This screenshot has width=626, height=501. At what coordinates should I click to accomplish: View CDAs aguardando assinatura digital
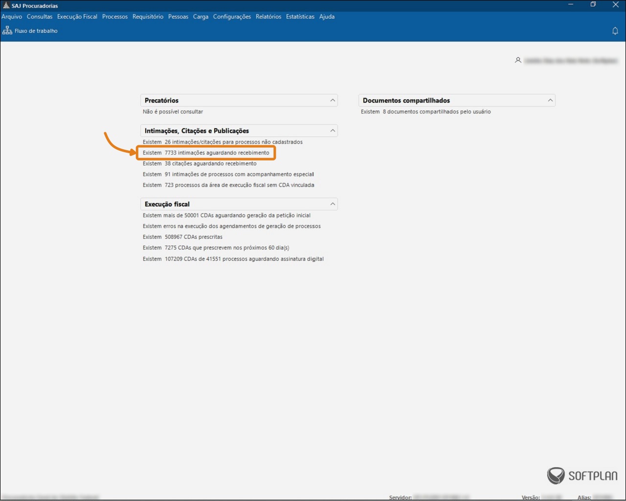point(244,259)
